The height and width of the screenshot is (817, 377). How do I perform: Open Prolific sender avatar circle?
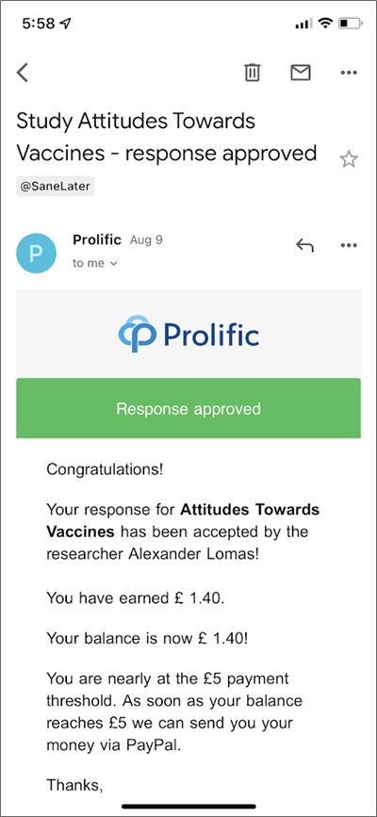(36, 253)
